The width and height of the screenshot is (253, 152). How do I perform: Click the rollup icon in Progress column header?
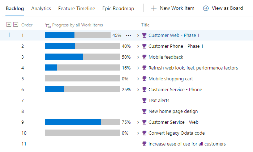pyautogui.click(x=48, y=25)
